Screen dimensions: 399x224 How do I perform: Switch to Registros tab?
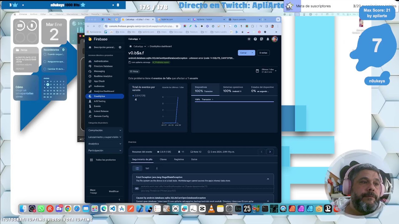179,159
